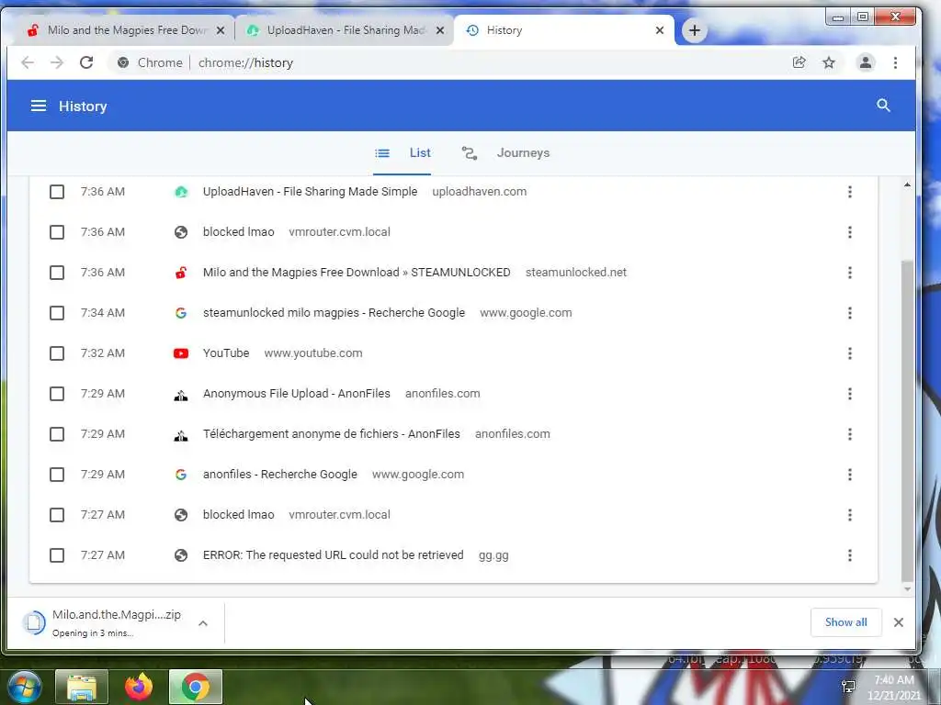The image size is (941, 705).
Task: Switch to the Journeys tab
Action: (505, 153)
